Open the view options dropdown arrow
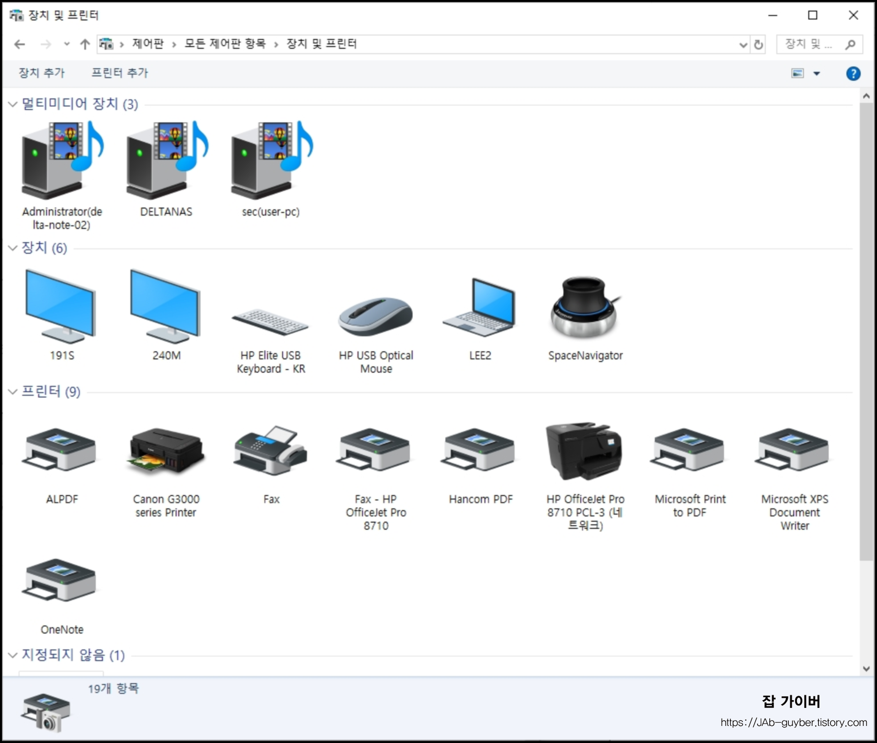Viewport: 877px width, 743px height. click(817, 74)
